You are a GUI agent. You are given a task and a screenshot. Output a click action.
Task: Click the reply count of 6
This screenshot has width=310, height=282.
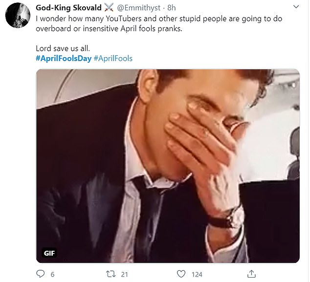[52, 274]
